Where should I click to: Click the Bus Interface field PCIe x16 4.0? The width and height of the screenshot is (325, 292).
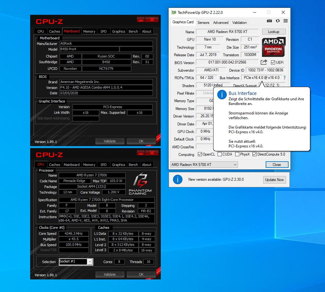pos(262,78)
